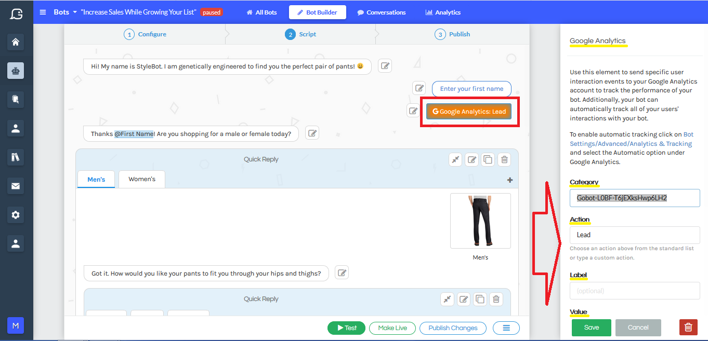Open the home icon in left sidebar
The width and height of the screenshot is (708, 341).
point(16,42)
